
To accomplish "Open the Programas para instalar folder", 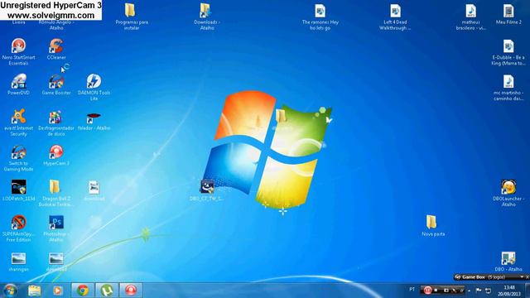I will click(132, 17).
